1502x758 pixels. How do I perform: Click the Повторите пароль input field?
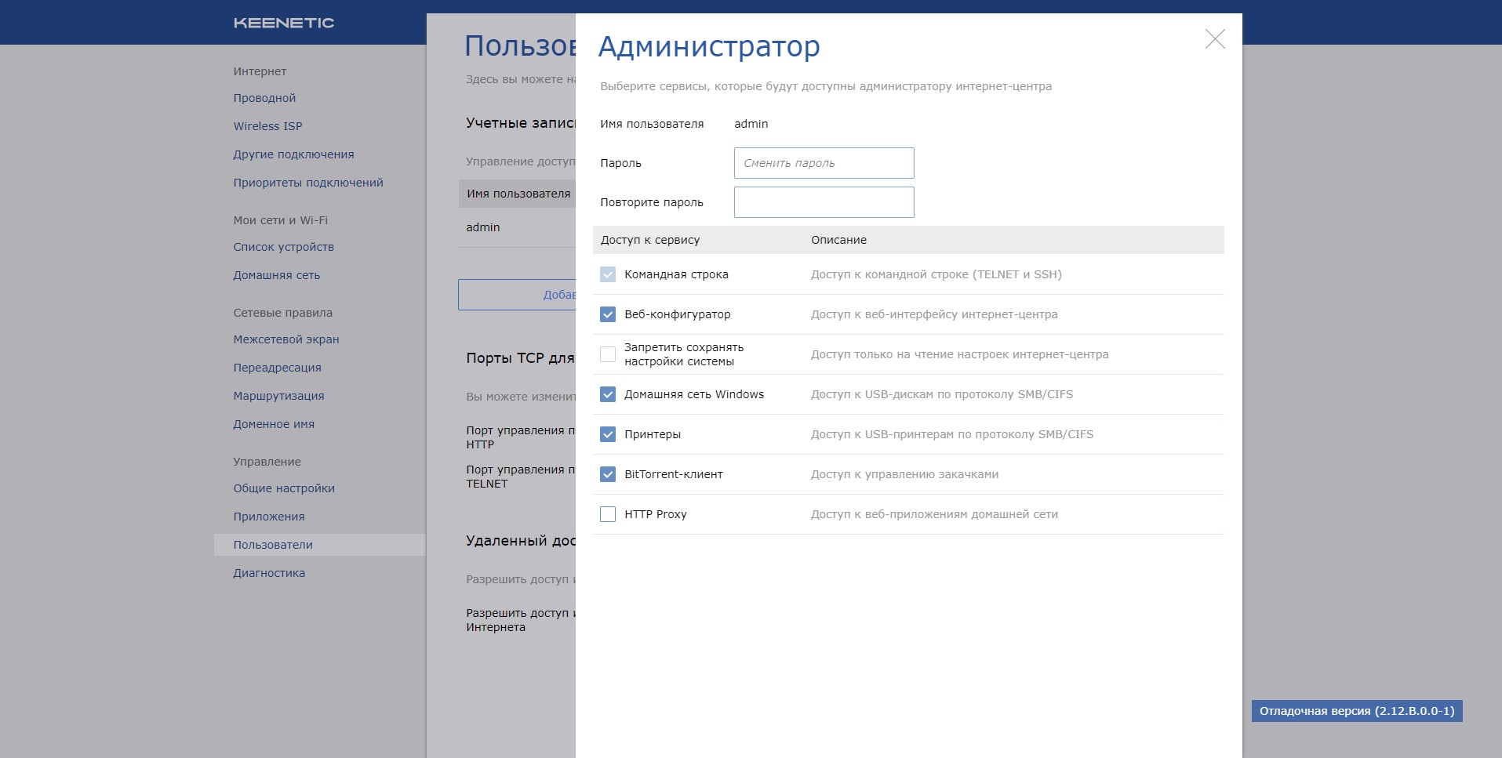tap(824, 202)
